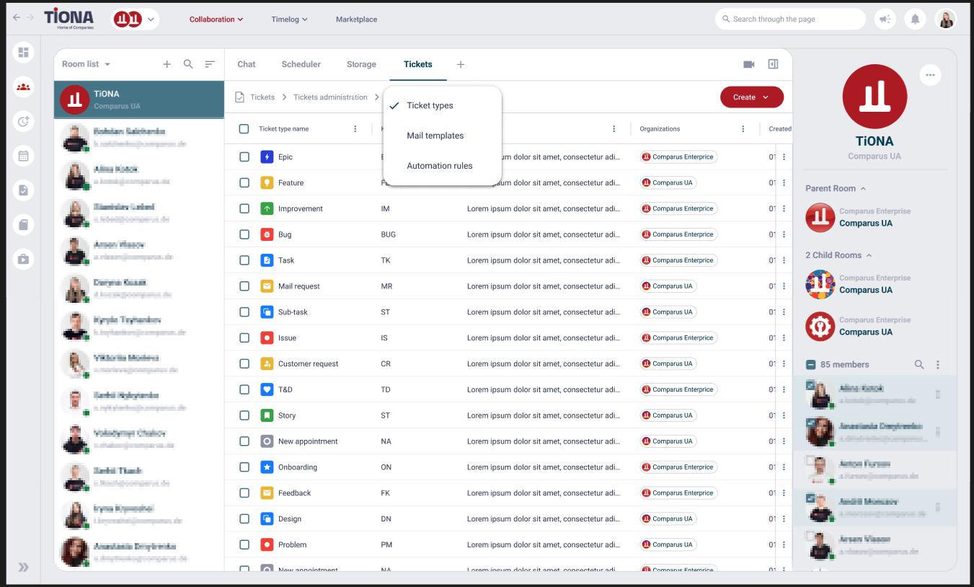The image size is (974, 587).
Task: Search the 85 members list
Action: tap(919, 365)
